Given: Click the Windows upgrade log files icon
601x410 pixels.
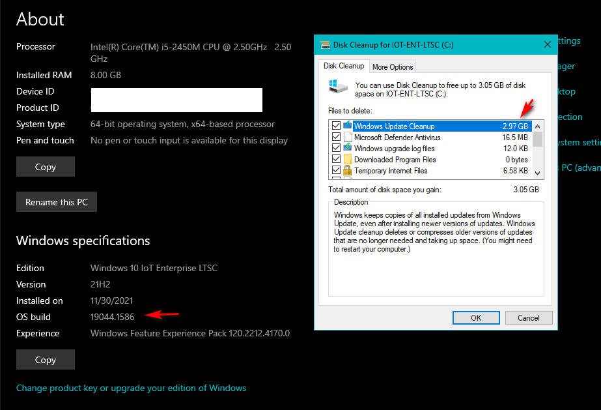Looking at the screenshot, I should point(348,148).
